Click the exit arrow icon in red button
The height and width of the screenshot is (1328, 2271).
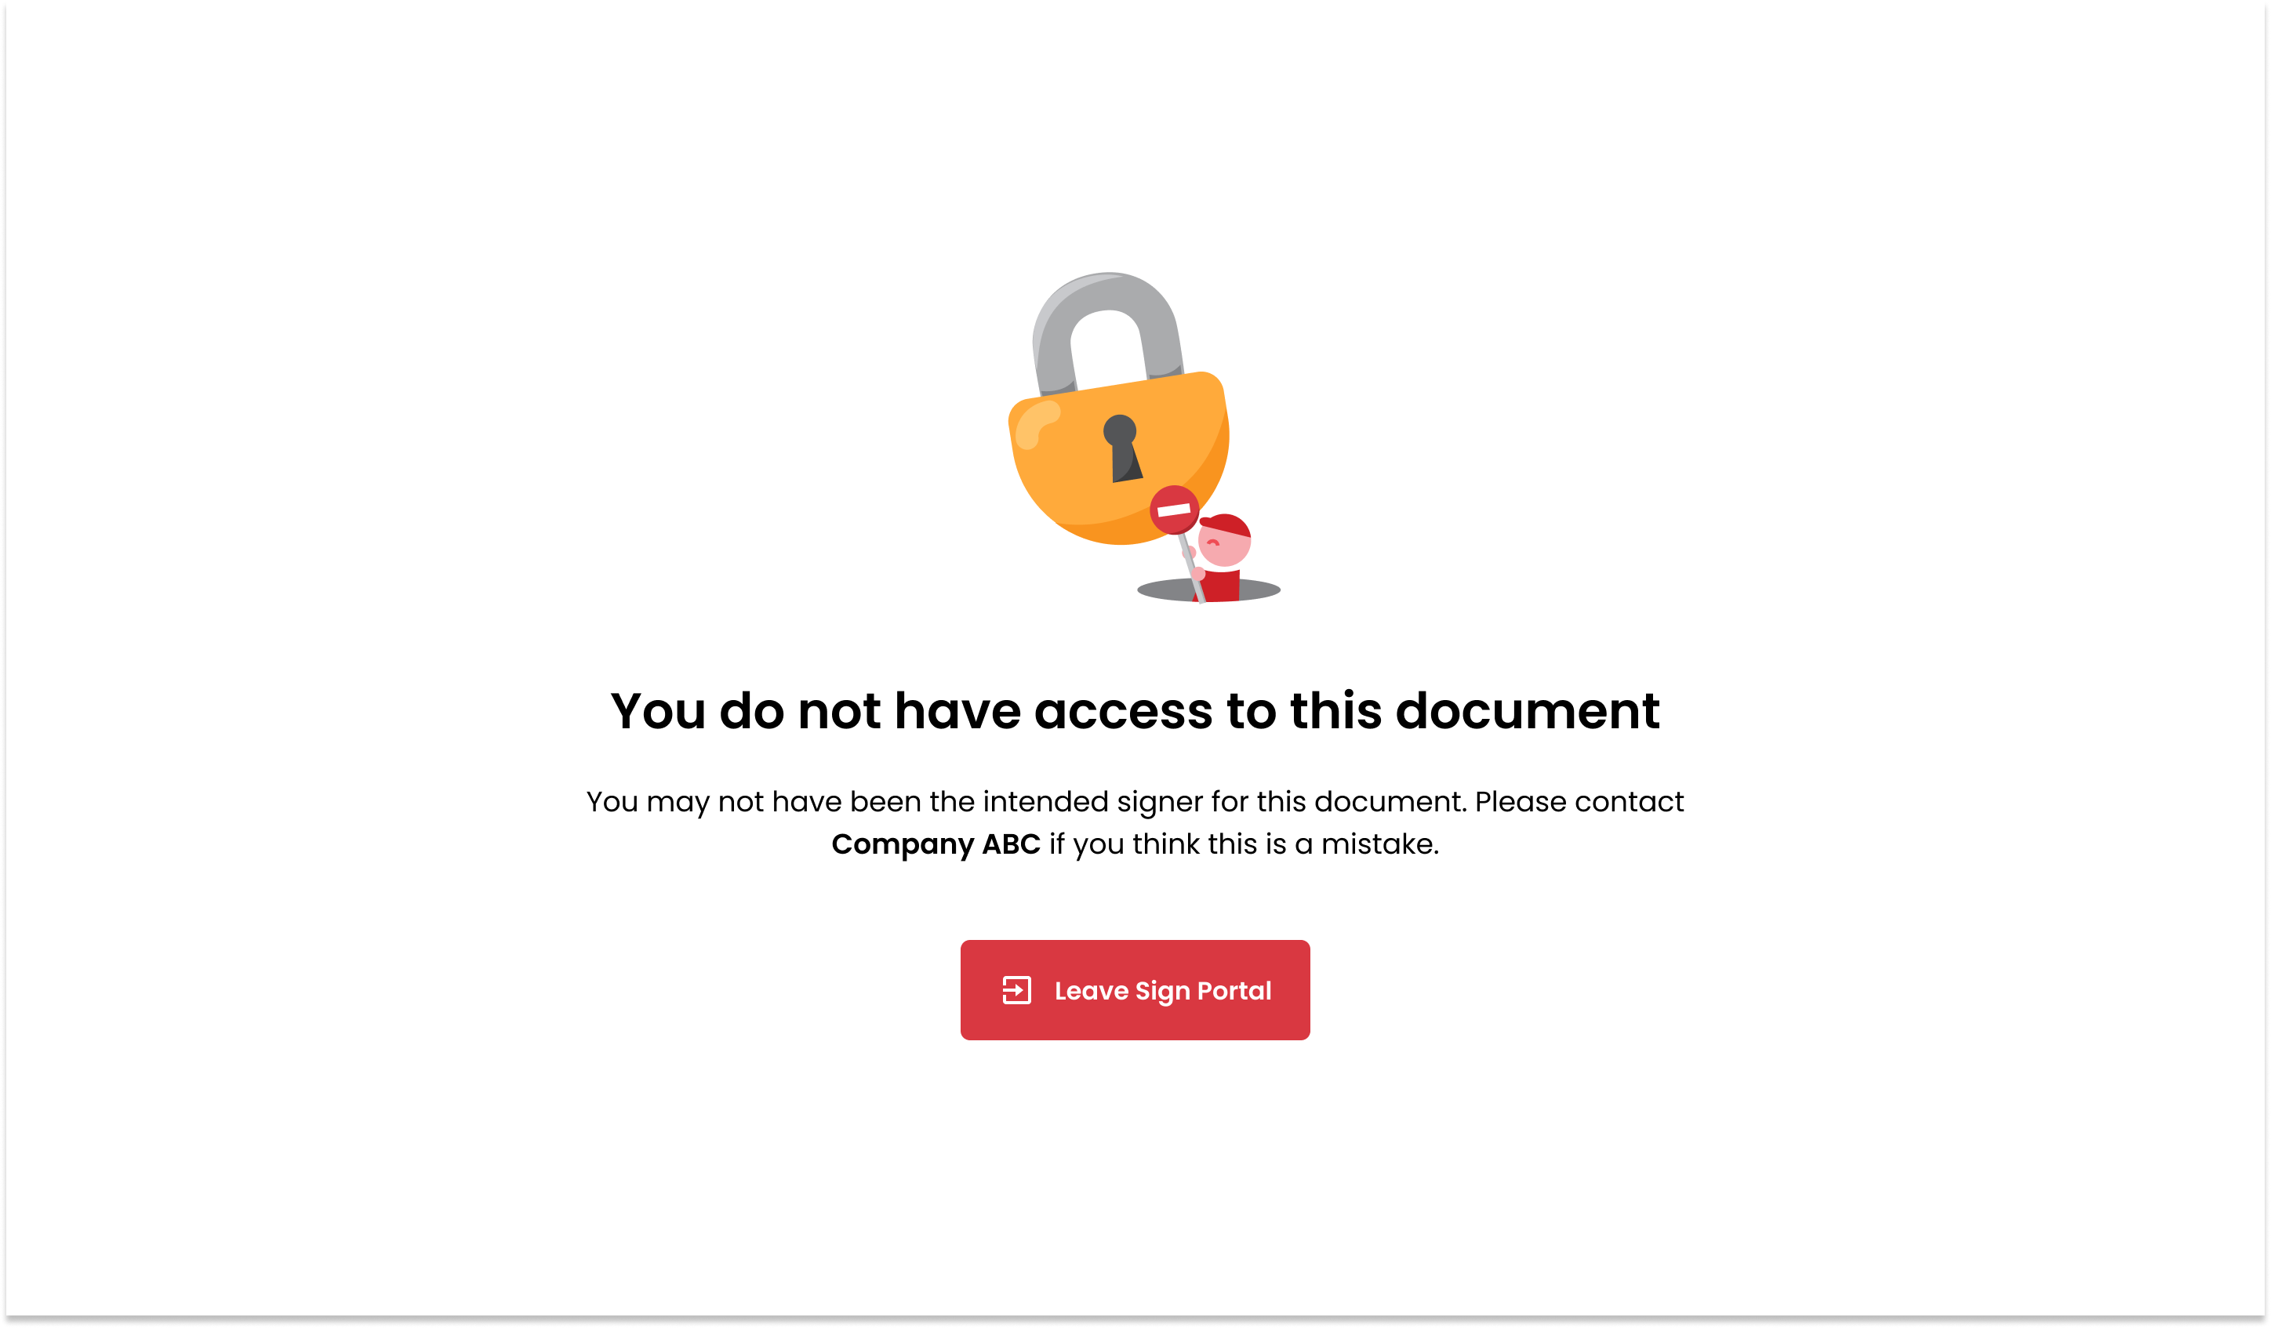pos(1016,990)
